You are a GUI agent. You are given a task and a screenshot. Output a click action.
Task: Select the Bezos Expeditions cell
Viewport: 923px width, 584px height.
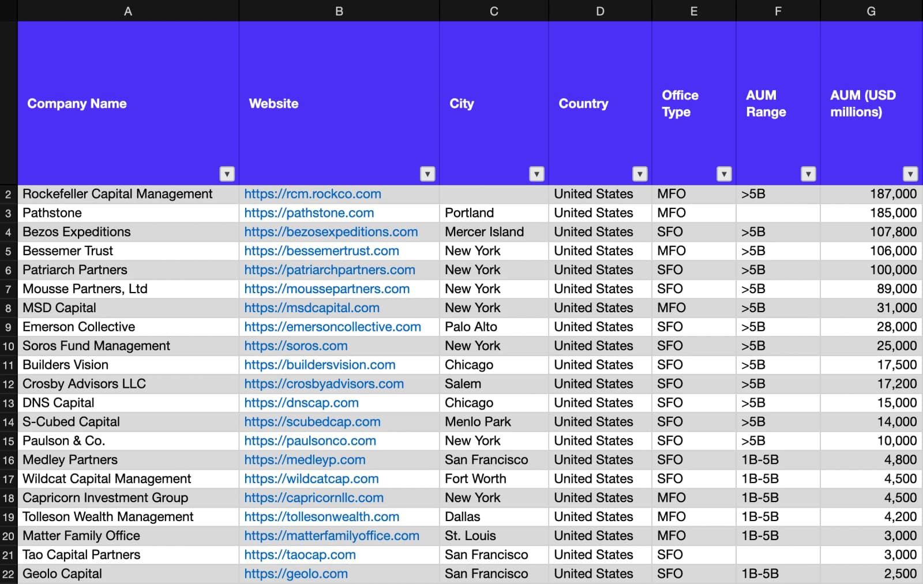pos(128,232)
